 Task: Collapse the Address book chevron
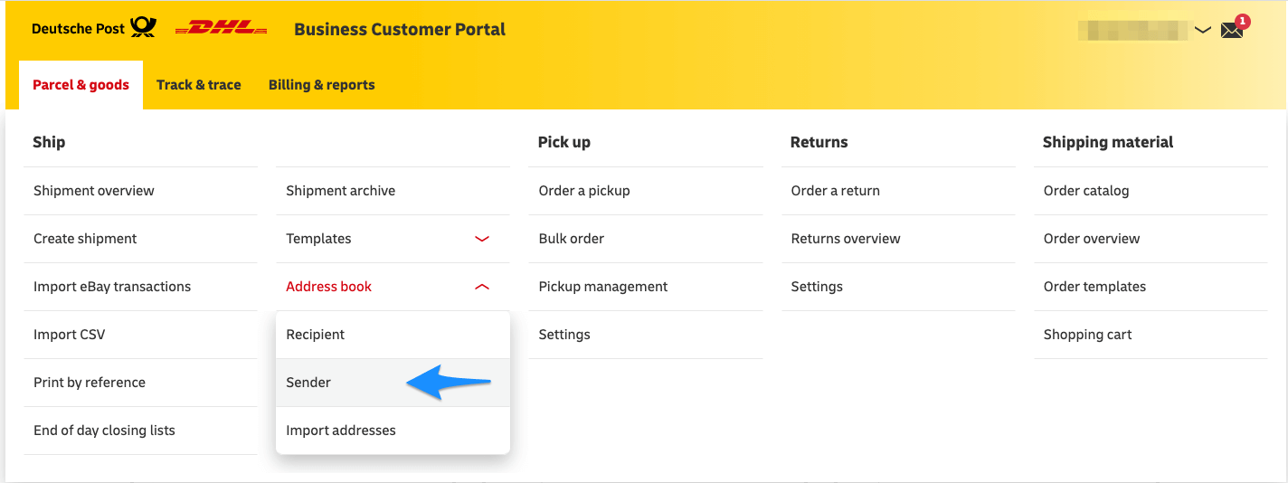pos(482,287)
